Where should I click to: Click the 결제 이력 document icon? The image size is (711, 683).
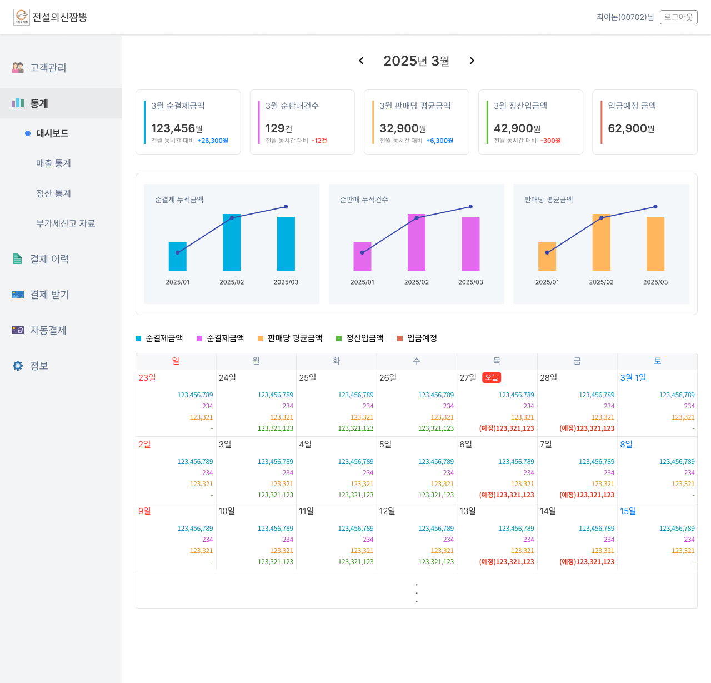coord(18,259)
